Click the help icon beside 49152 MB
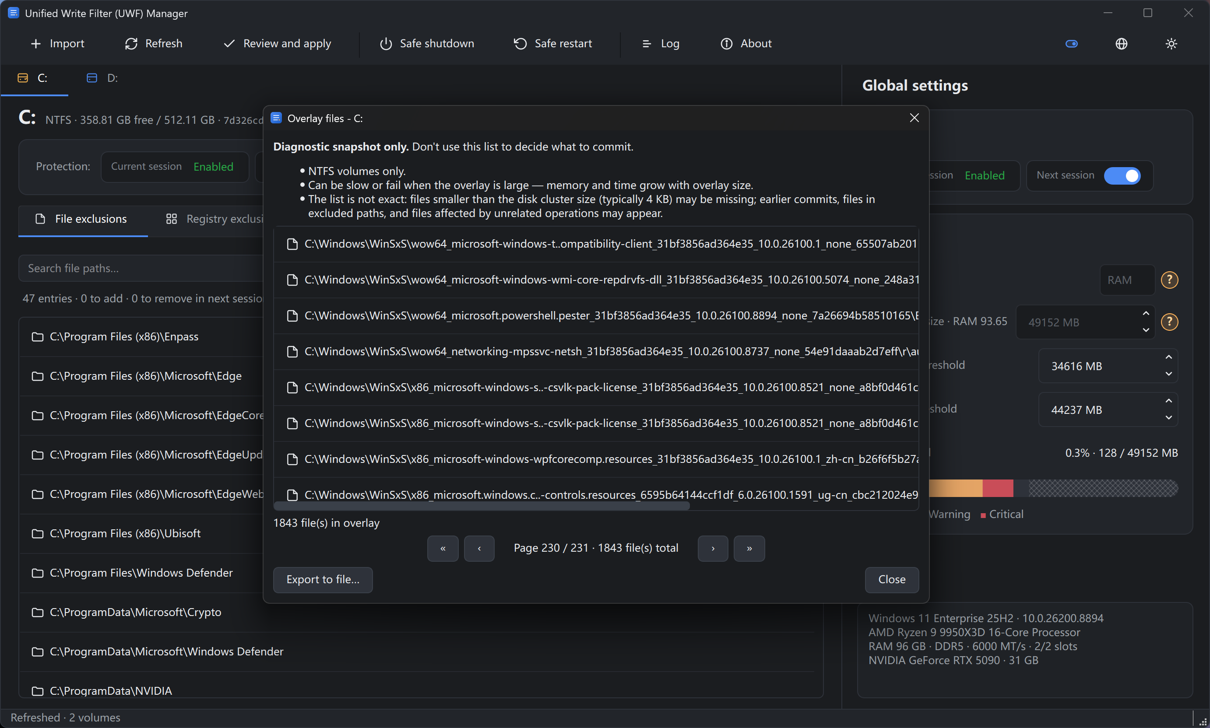Screen dimensions: 1210x728 pos(1169,322)
